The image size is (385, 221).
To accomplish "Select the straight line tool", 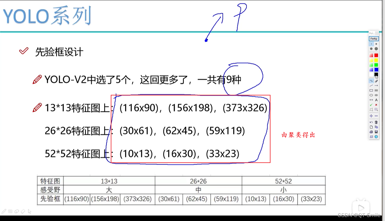I will click(x=371, y=85).
